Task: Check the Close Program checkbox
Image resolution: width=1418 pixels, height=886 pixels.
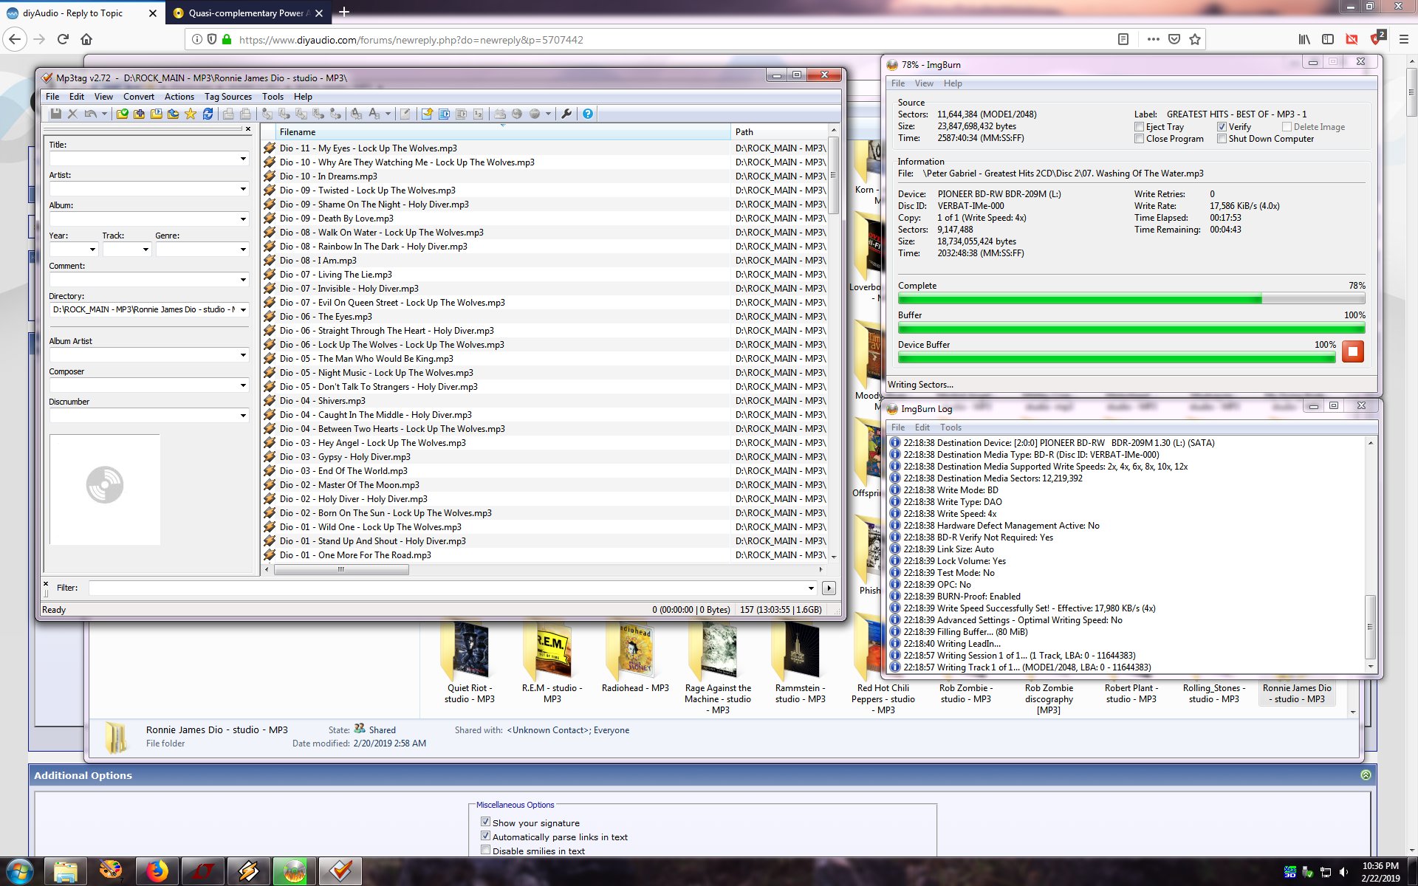Action: [1139, 139]
